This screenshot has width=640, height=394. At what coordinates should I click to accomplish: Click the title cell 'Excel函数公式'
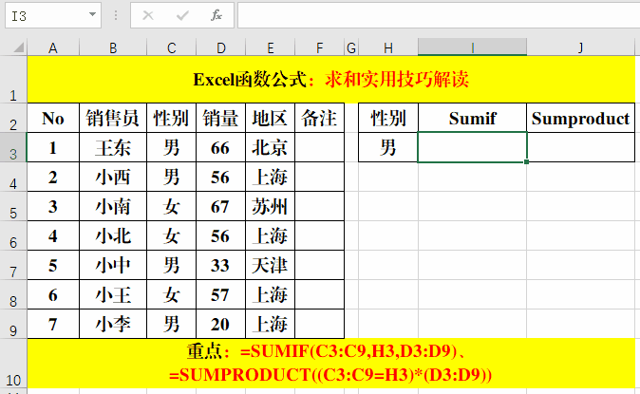331,79
